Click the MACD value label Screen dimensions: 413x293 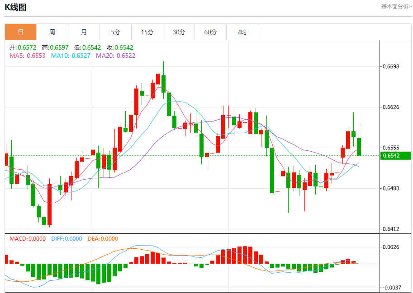(x=28, y=239)
